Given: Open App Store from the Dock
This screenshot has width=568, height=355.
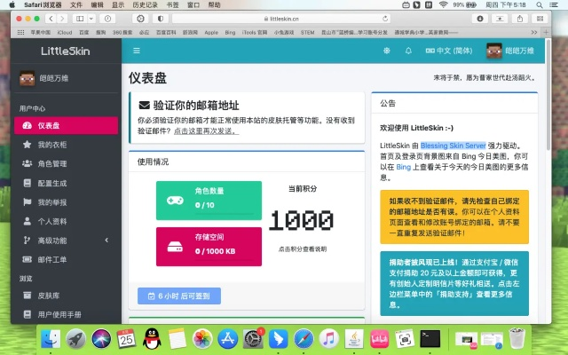Looking at the screenshot, I should (x=227, y=339).
